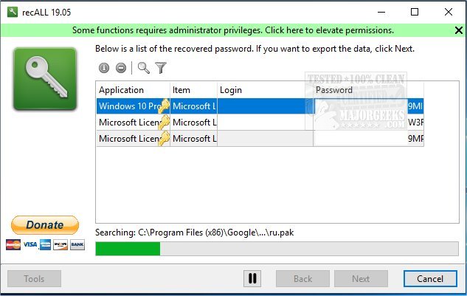This screenshot has height=296, width=467.
Task: Select the second Microsoft License row
Action: coord(133,138)
